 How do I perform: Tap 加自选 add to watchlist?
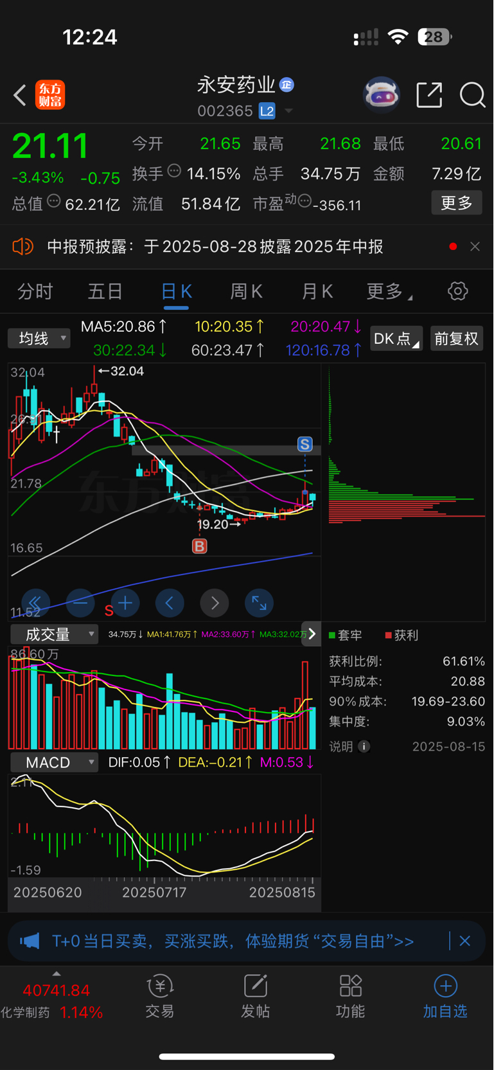(x=445, y=997)
